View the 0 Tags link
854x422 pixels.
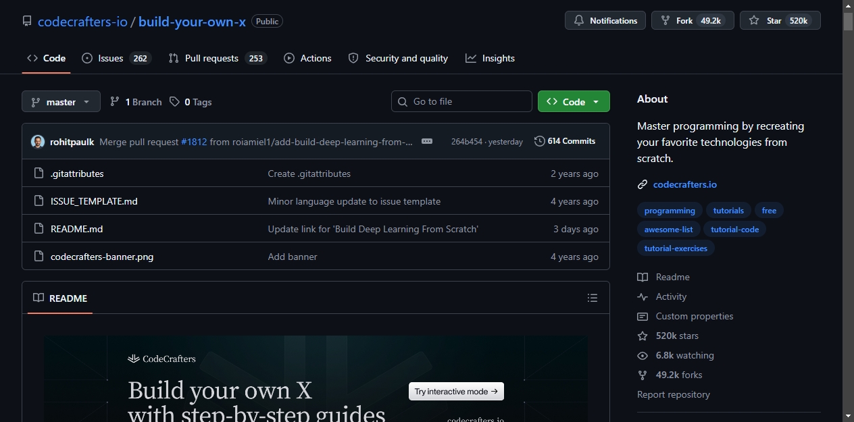pyautogui.click(x=191, y=102)
